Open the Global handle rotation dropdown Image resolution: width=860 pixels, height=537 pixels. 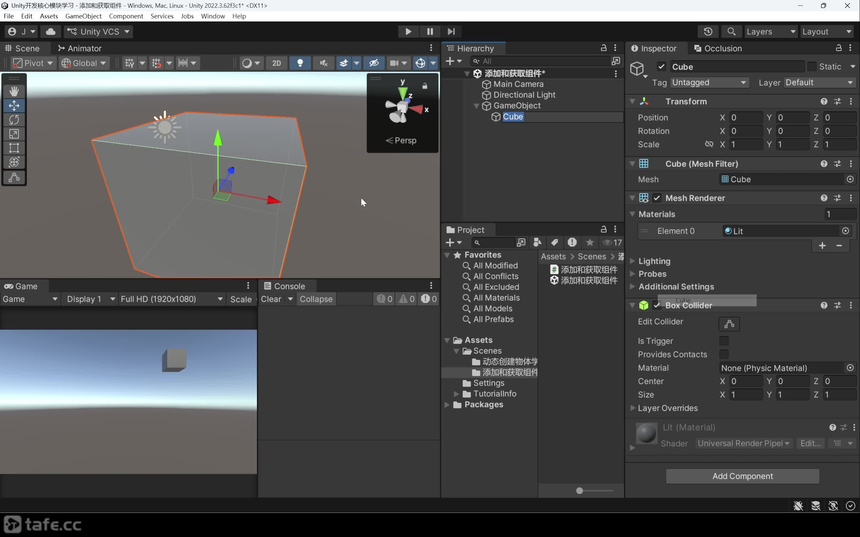click(x=84, y=63)
